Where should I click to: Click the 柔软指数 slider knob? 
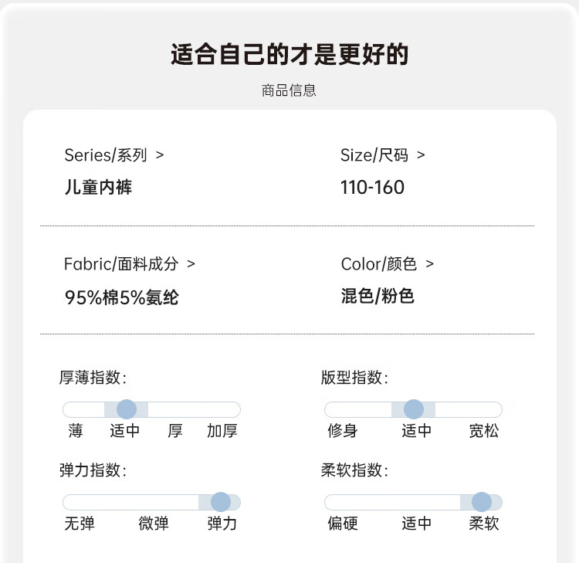(x=482, y=502)
